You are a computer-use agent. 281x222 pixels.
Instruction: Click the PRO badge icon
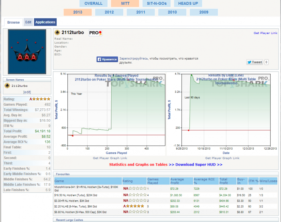(x=96, y=33)
